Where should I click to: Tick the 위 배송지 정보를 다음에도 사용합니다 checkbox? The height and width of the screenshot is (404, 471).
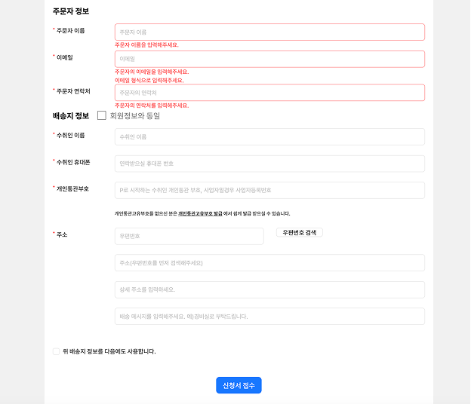point(56,351)
